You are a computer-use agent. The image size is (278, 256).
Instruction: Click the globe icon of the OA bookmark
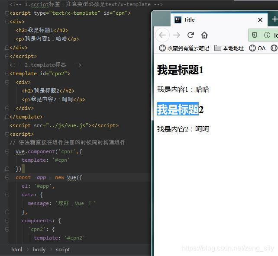252,48
